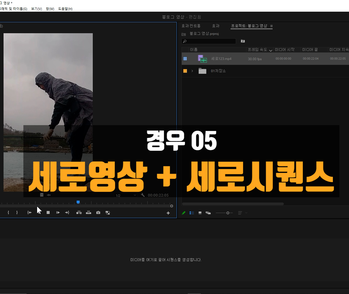Export frame with camera icon
Viewport: 349px width, 294px height.
(98, 213)
